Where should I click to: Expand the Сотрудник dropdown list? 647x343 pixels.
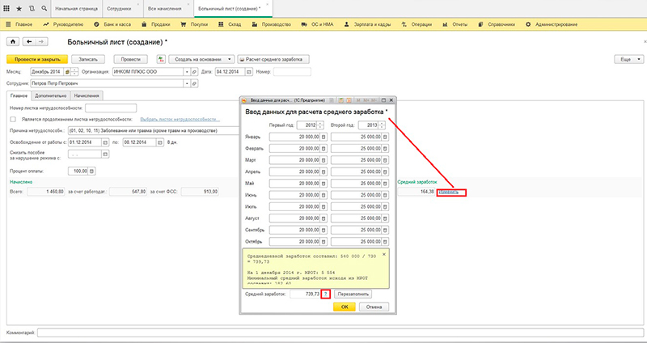point(187,82)
